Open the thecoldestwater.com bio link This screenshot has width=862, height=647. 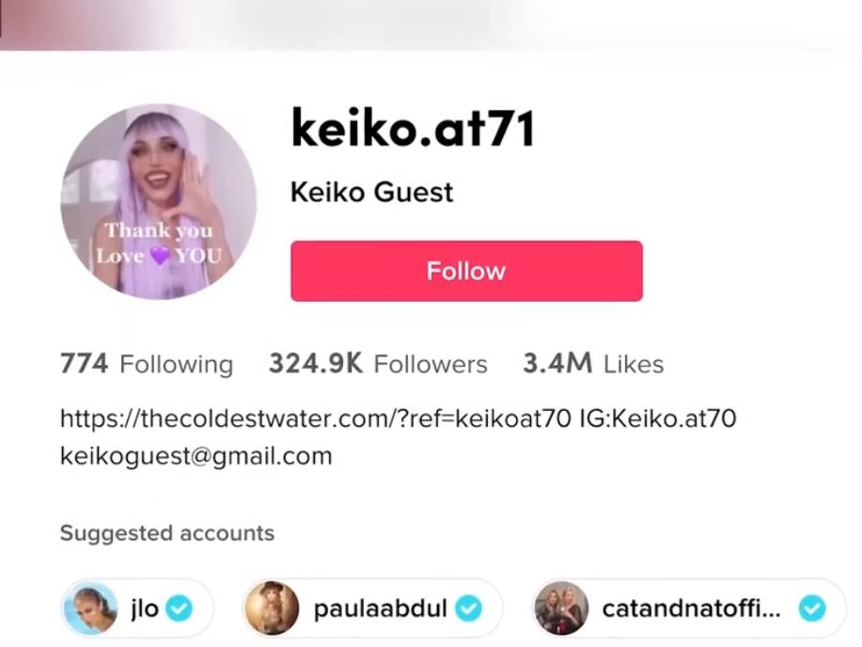pyautogui.click(x=316, y=418)
